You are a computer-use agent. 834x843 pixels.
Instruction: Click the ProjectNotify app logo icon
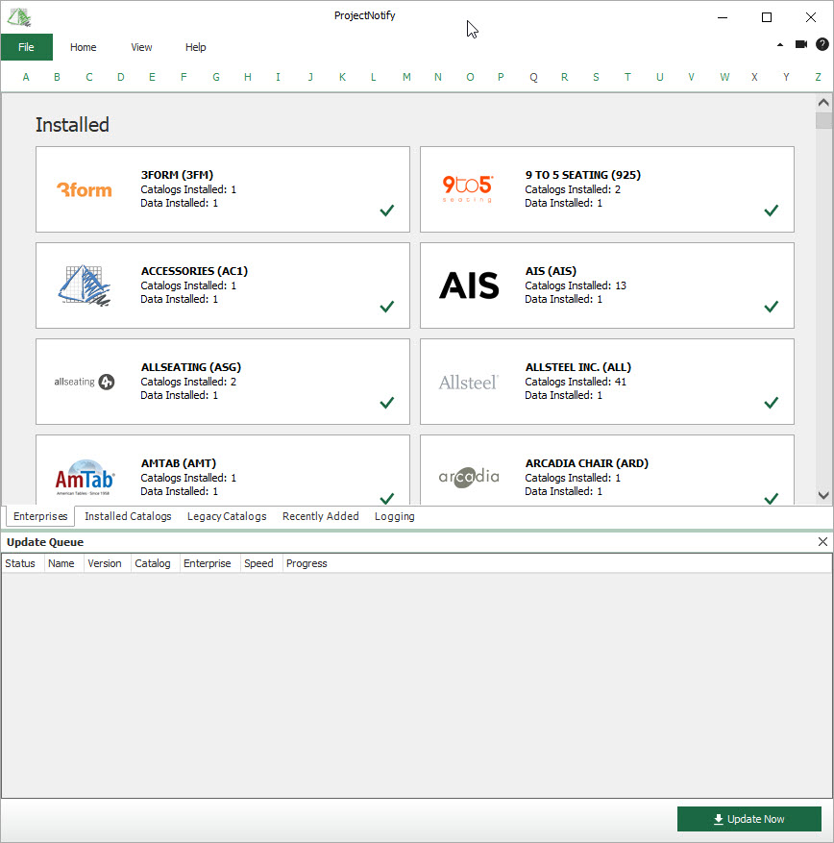pos(19,17)
